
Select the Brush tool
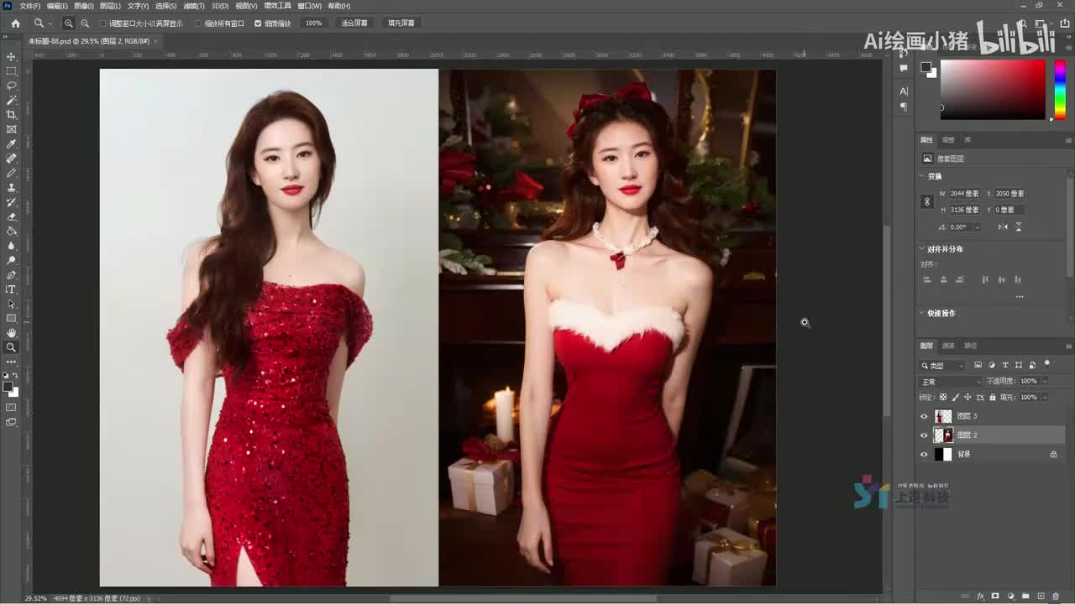(x=11, y=173)
